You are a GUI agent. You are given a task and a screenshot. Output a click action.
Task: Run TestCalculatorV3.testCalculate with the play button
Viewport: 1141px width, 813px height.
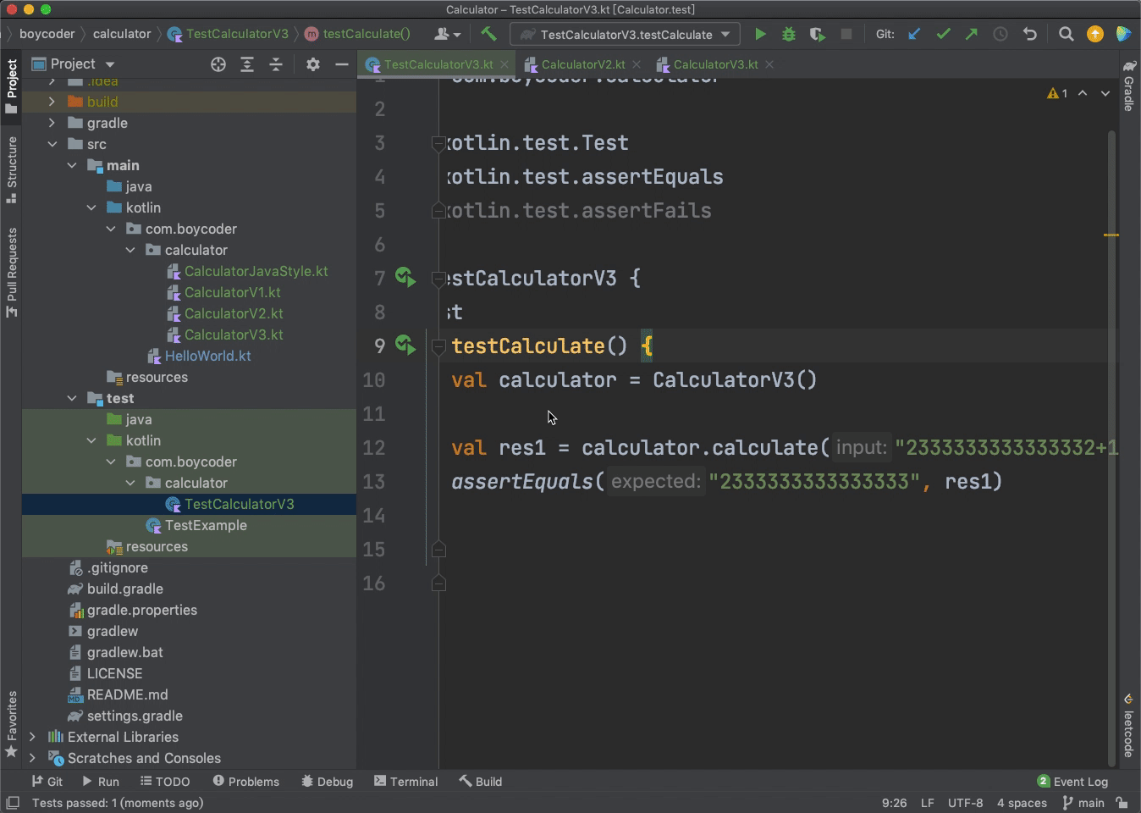tap(760, 34)
